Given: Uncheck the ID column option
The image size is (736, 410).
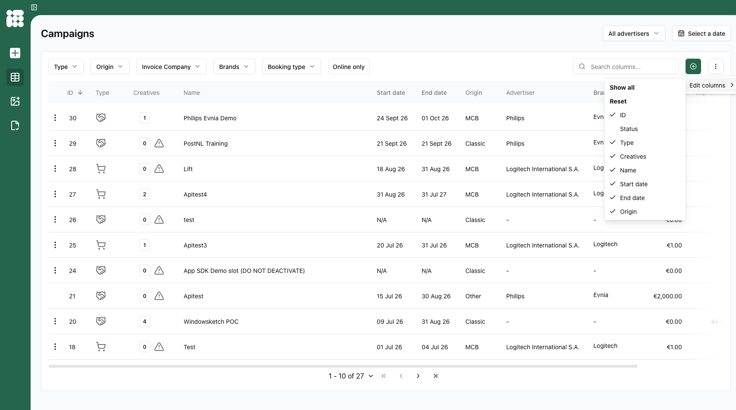Looking at the screenshot, I should pyautogui.click(x=645, y=115).
